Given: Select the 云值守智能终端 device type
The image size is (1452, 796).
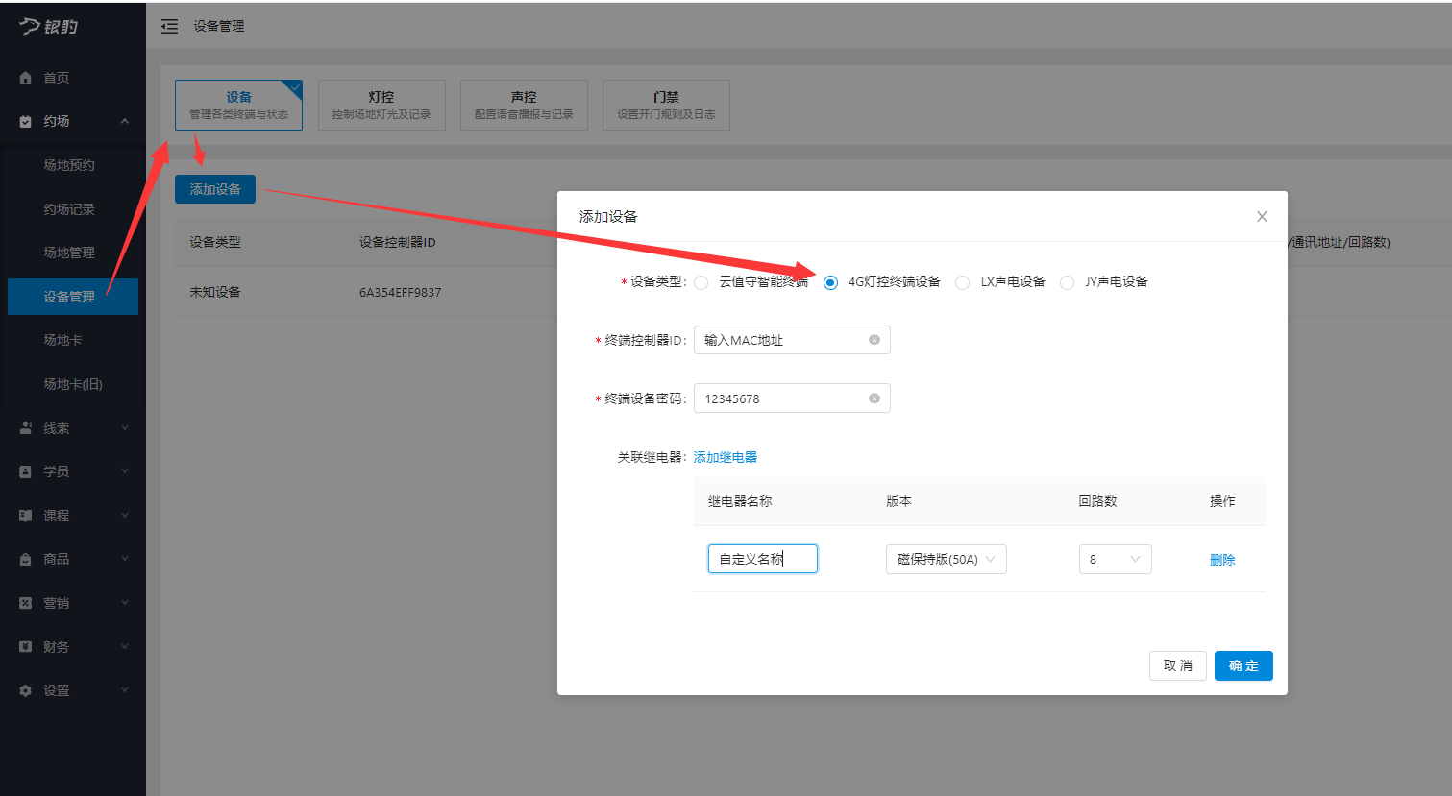Looking at the screenshot, I should [x=701, y=281].
